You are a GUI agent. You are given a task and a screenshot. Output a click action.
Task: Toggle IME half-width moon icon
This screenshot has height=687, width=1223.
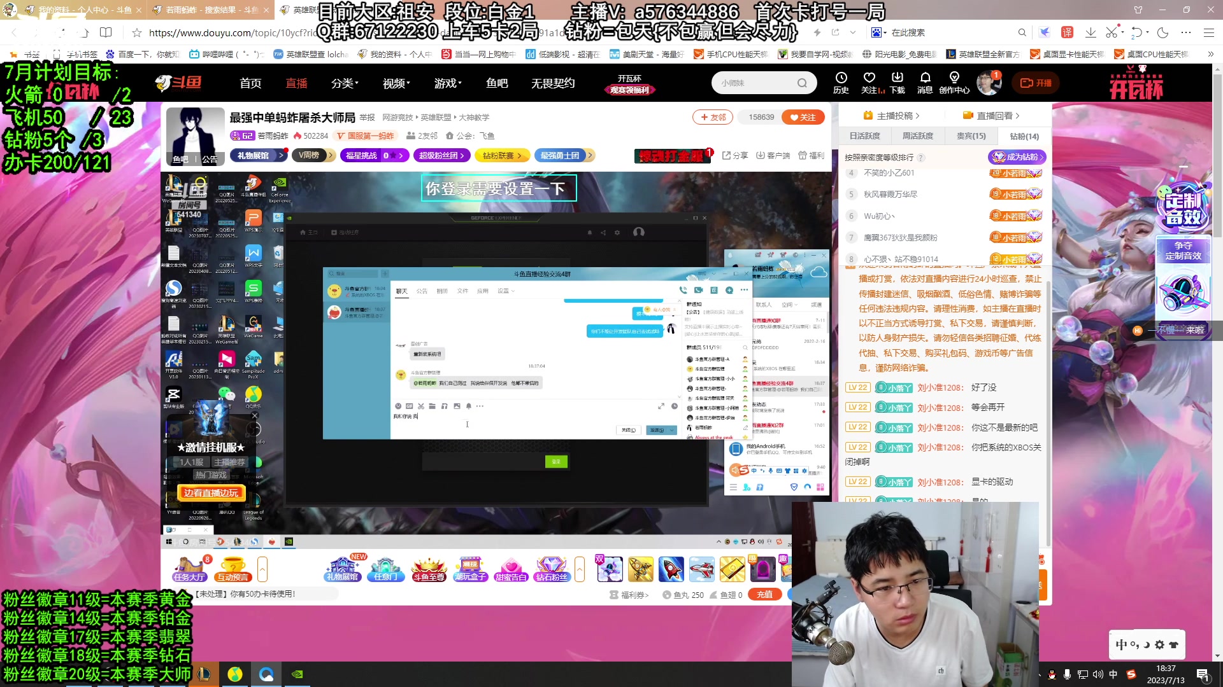(1147, 644)
